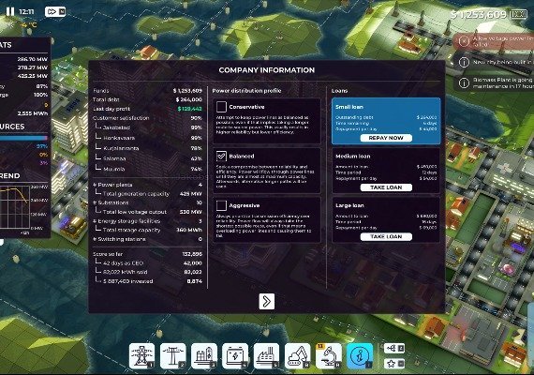The width and height of the screenshot is (534, 375).
Task: Select the Small loan card
Action: tap(386, 121)
